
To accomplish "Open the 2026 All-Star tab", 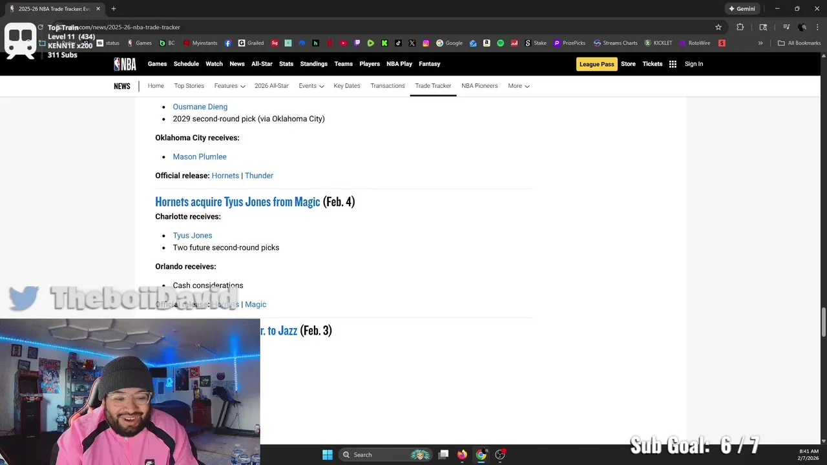I will point(271,86).
